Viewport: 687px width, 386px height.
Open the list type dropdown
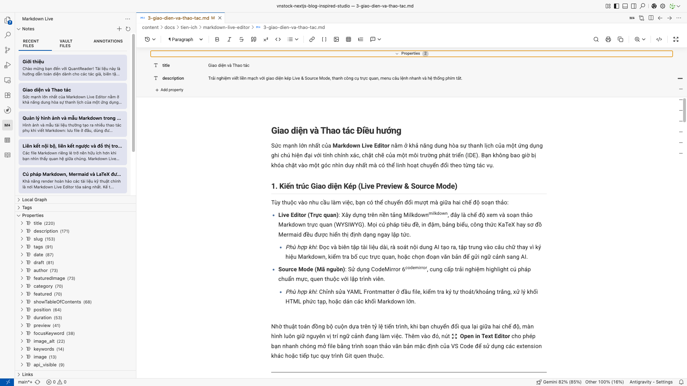click(293, 39)
